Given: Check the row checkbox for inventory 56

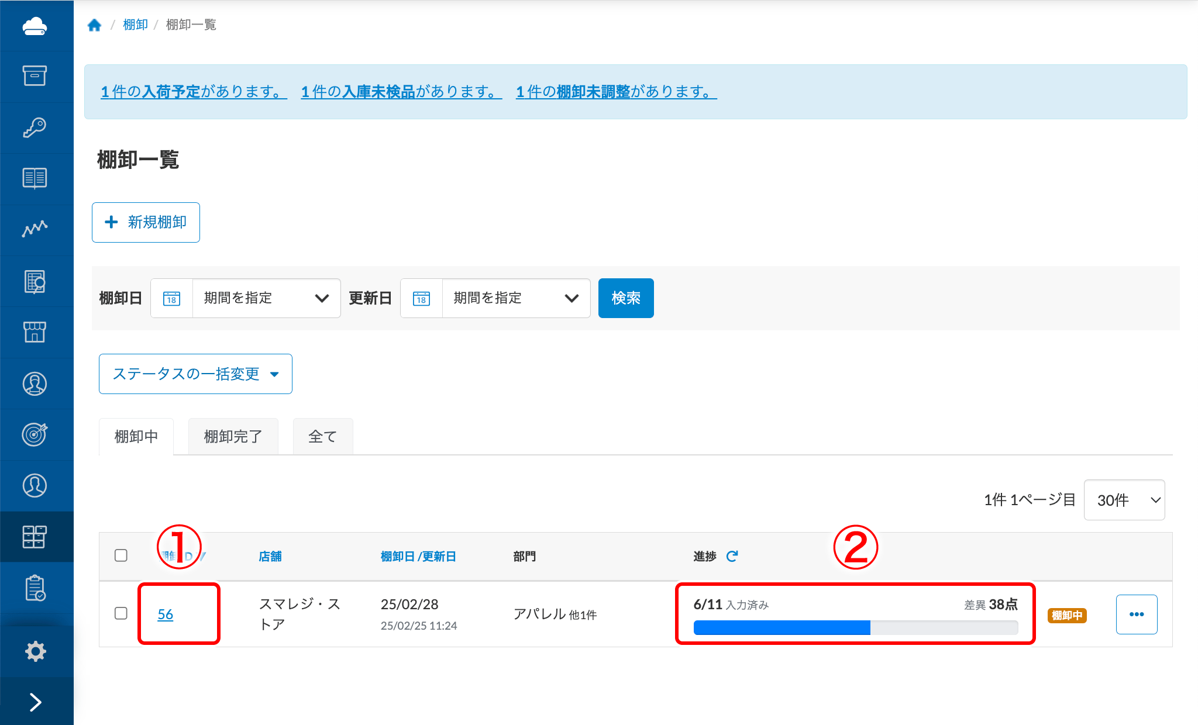Looking at the screenshot, I should pyautogui.click(x=121, y=613).
